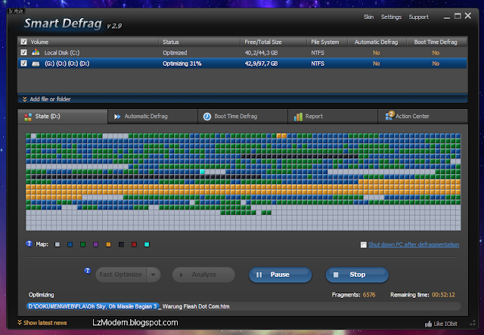The height and width of the screenshot is (335, 484).
Task: Open the Action Center tab
Action: pyautogui.click(x=423, y=116)
